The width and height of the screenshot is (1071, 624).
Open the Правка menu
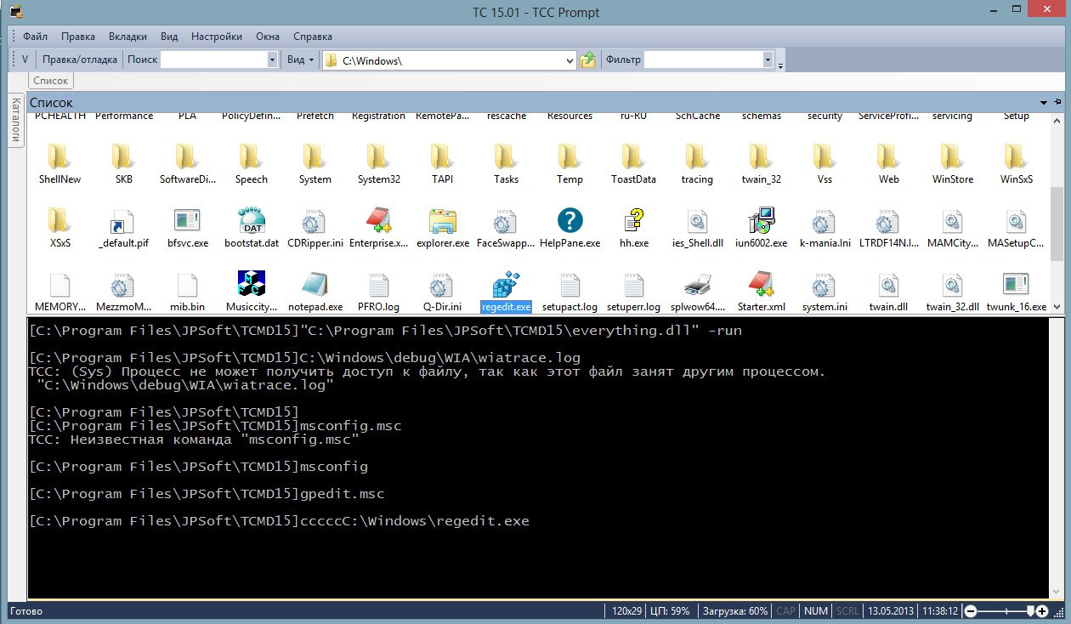78,37
